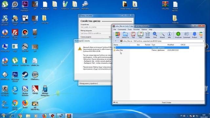
Task: Click the Comment icon in WinRAR
Action: coord(187,35)
